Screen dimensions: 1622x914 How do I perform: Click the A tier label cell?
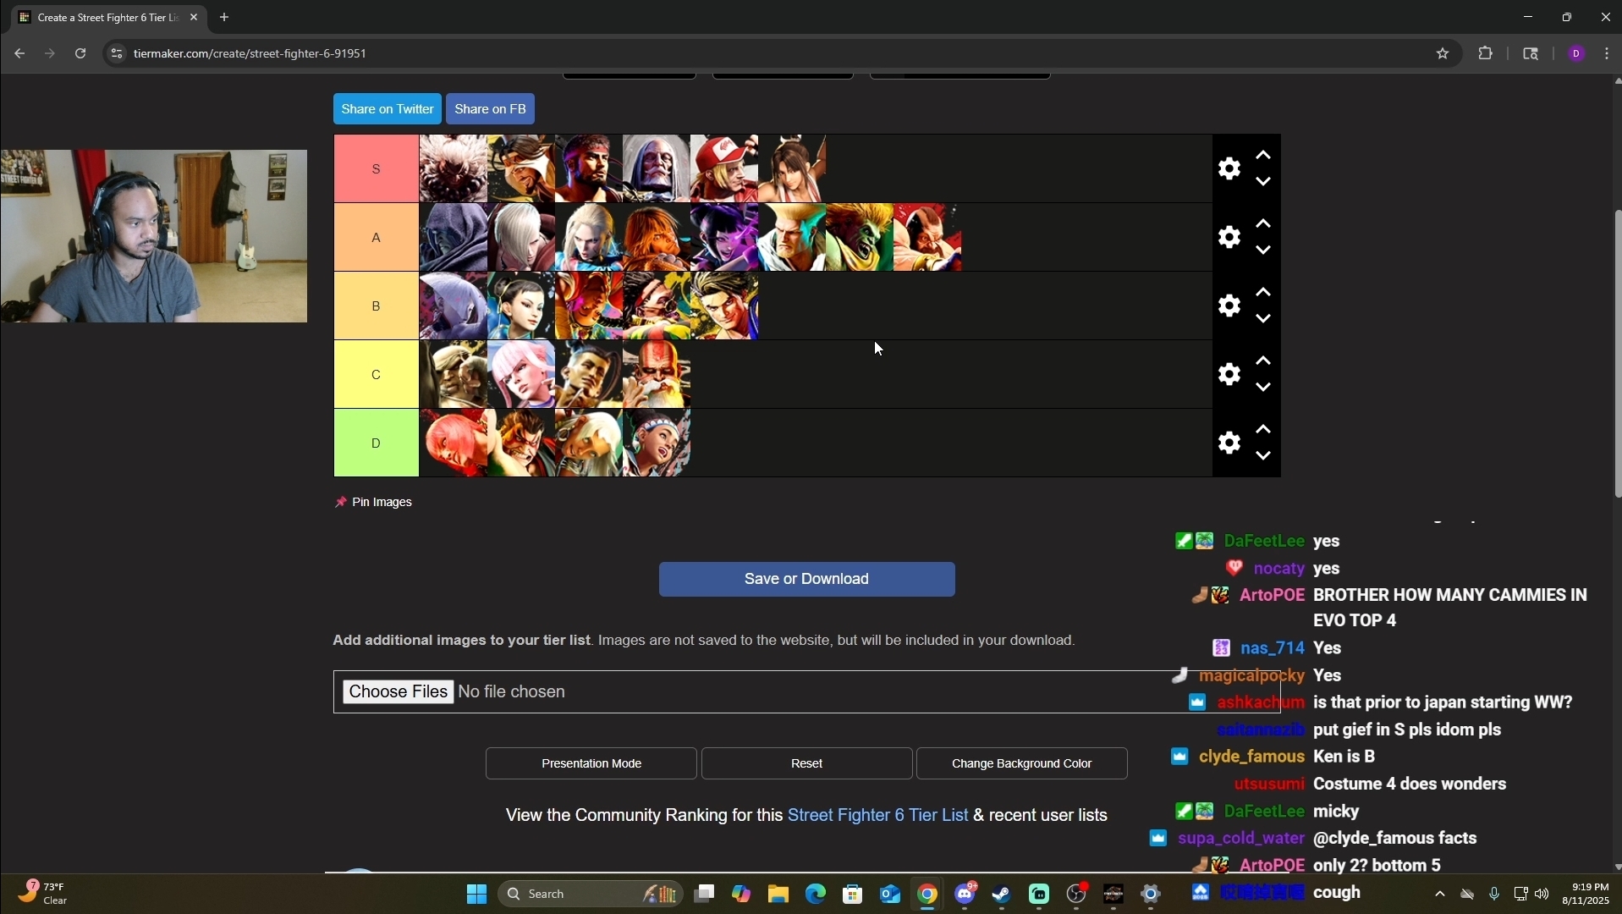(377, 237)
